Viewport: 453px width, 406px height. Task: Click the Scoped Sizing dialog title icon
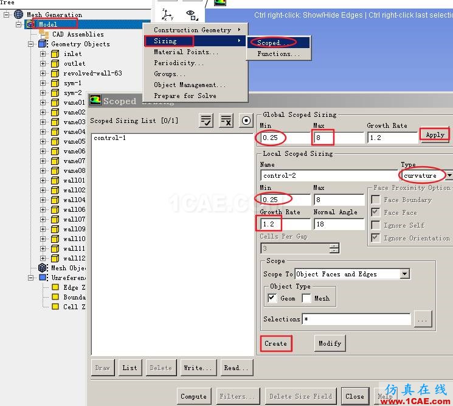pyautogui.click(x=95, y=100)
